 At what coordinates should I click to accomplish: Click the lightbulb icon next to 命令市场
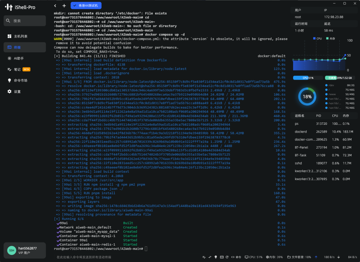point(9,80)
